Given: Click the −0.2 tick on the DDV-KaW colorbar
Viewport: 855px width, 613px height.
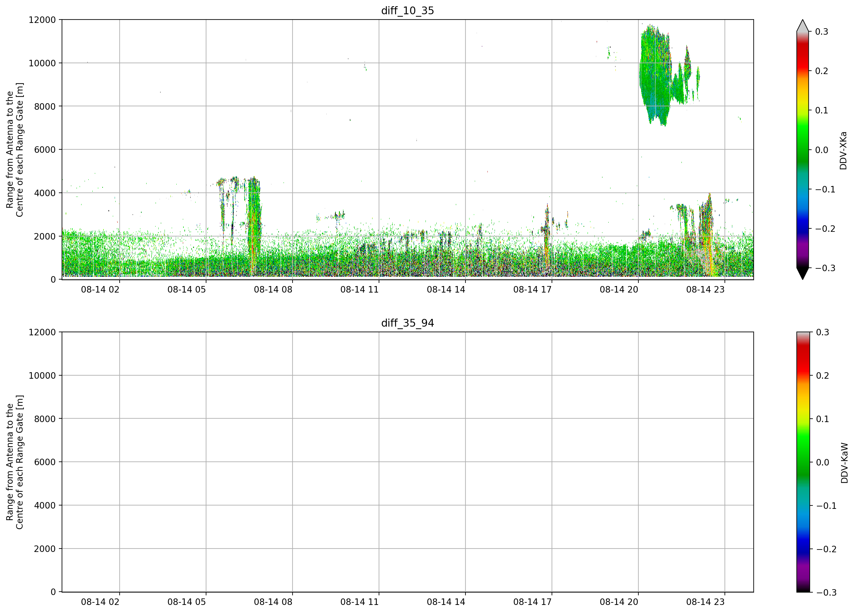Looking at the screenshot, I should [x=826, y=549].
